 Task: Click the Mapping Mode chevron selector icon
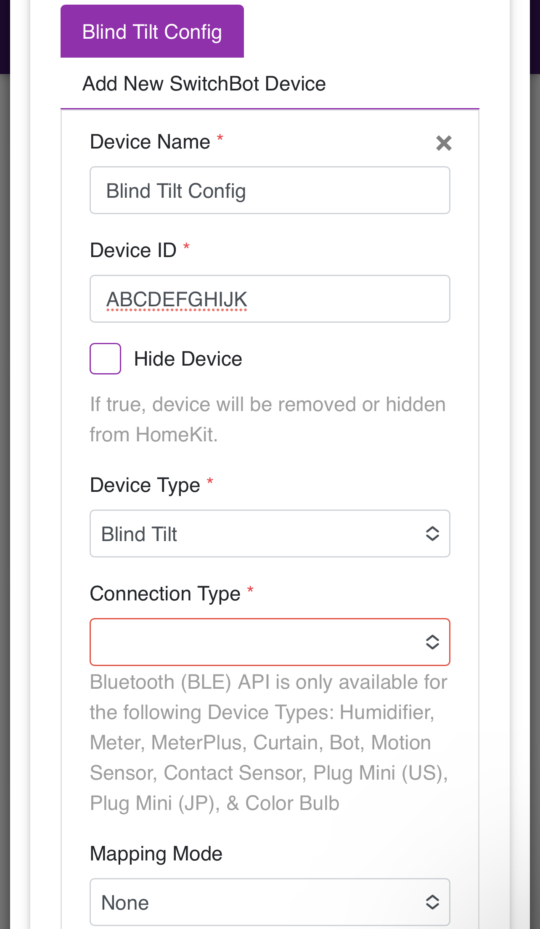[432, 902]
